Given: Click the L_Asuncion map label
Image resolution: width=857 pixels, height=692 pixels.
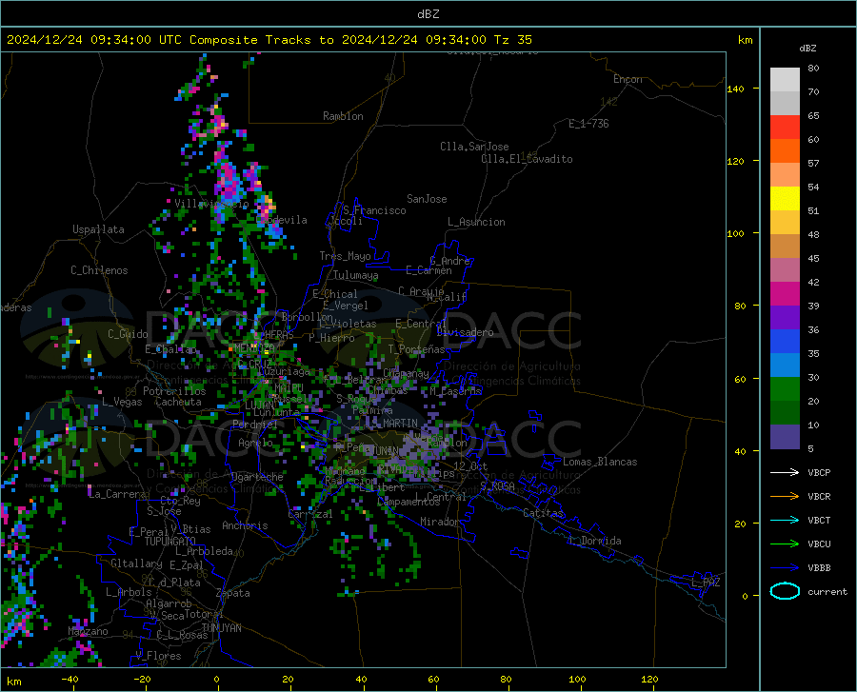Looking at the screenshot, I should (x=476, y=222).
